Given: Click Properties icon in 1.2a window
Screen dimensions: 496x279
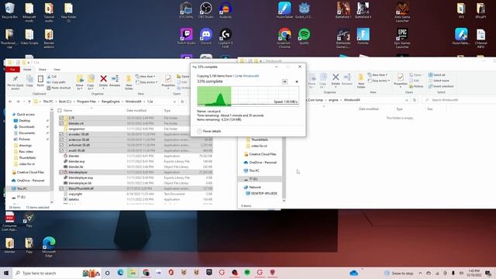Looking at the screenshot, I should pos(168,81).
